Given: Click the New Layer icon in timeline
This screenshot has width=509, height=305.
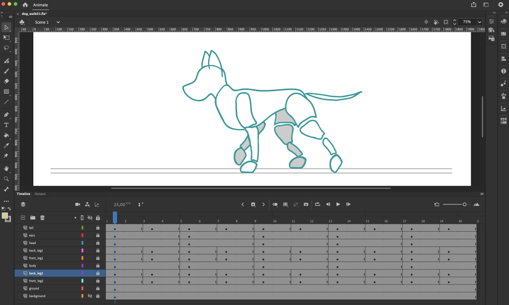Looking at the screenshot, I should point(23,217).
